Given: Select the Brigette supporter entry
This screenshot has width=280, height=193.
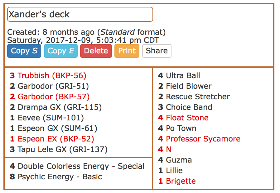Looking at the screenshot, I should (x=177, y=181).
